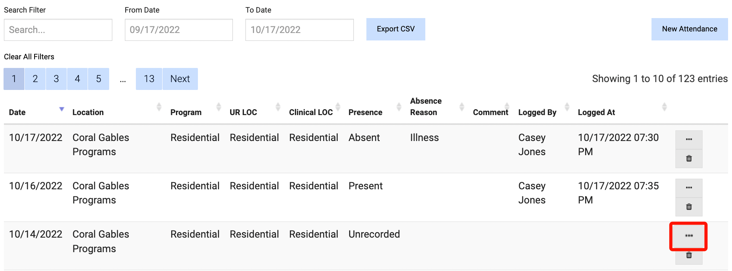Screen dimensions: 732x271
Task: Create a New Attendance record
Action: (x=689, y=29)
